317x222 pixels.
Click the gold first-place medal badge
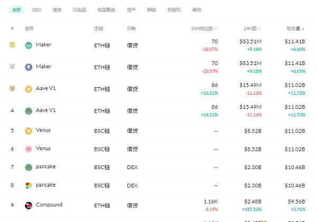click(12, 45)
